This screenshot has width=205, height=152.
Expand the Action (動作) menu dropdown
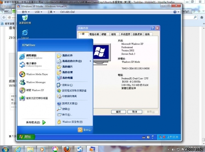26,12
